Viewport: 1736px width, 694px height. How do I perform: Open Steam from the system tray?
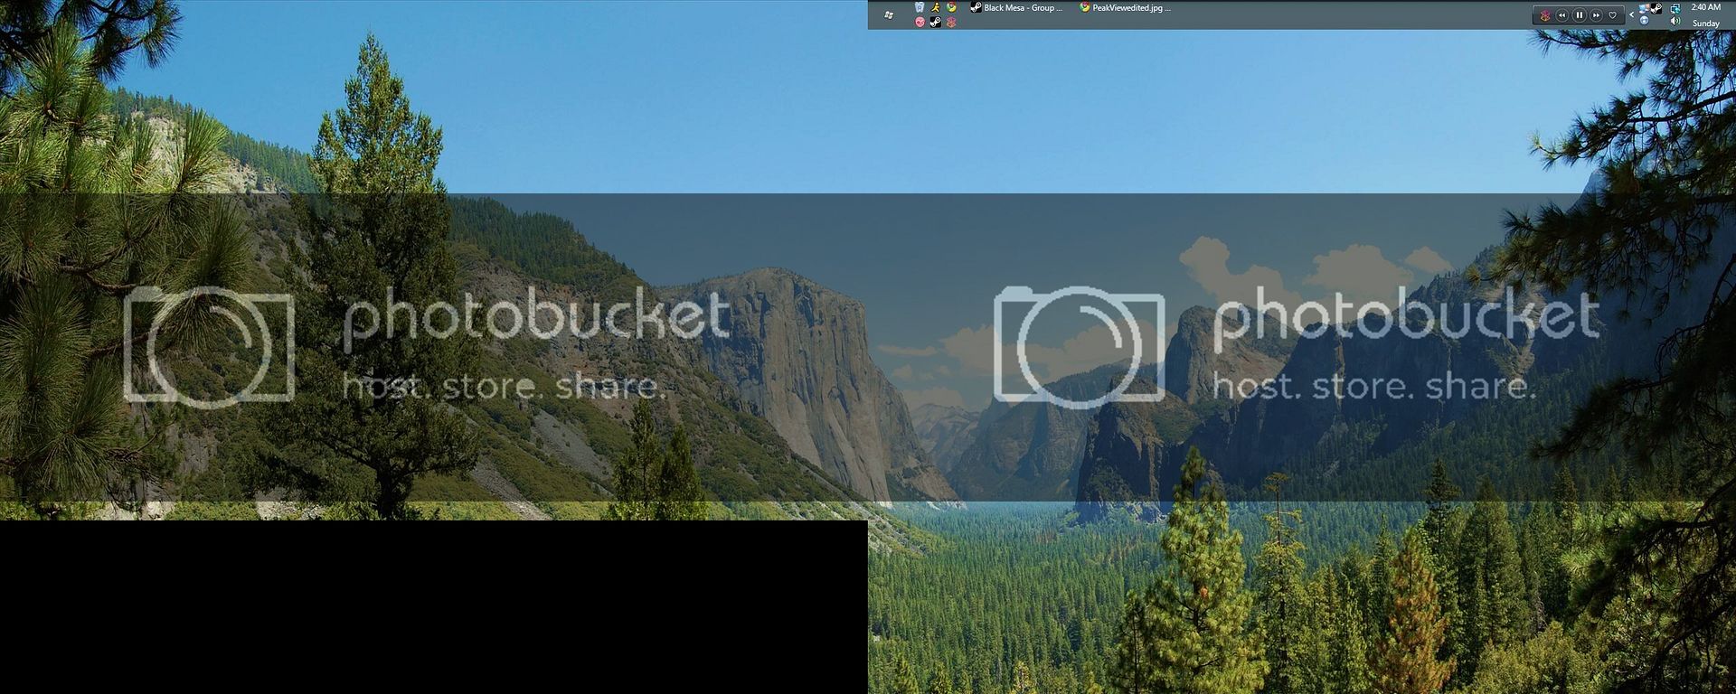pyautogui.click(x=1656, y=8)
